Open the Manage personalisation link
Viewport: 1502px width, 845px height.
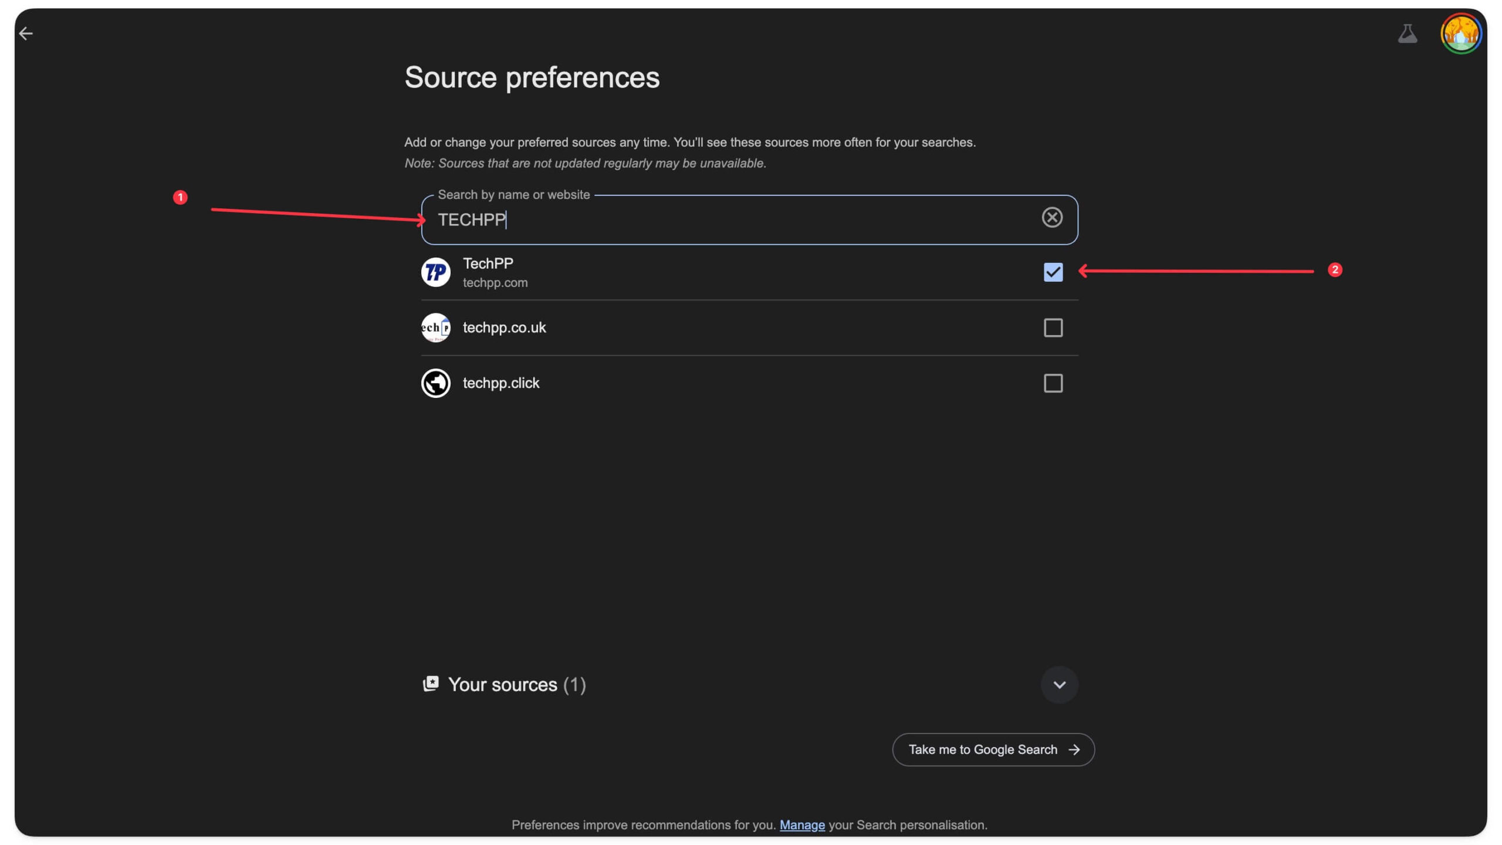(x=801, y=824)
